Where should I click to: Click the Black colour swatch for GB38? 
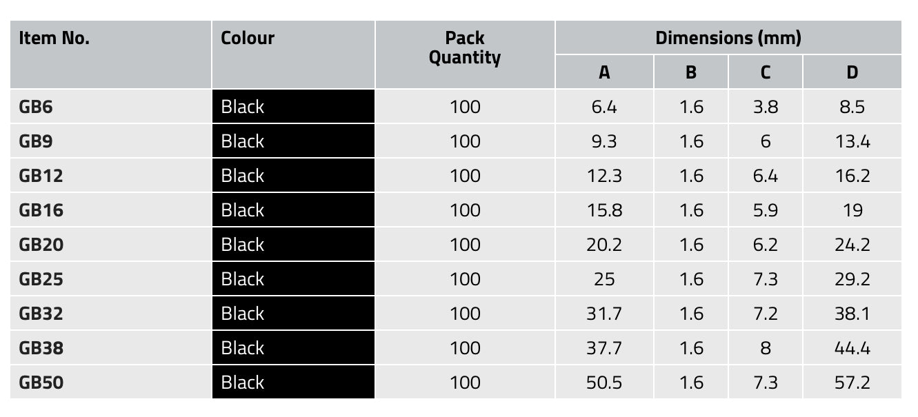click(x=293, y=348)
